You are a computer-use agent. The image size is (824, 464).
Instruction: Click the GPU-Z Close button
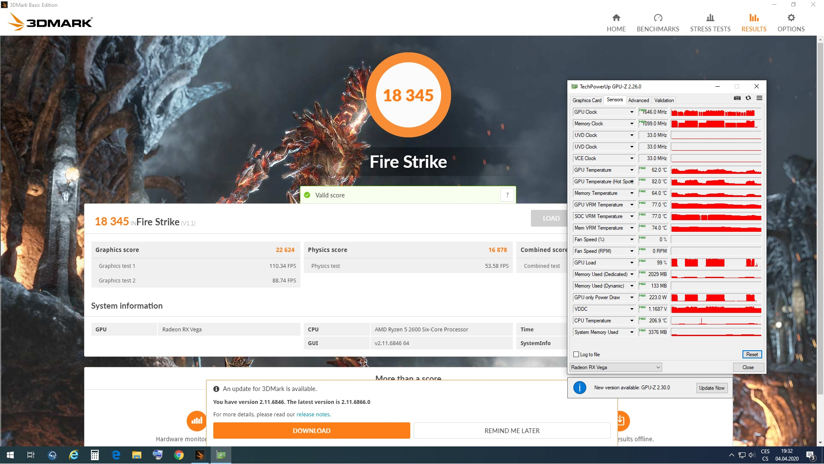pyautogui.click(x=748, y=367)
